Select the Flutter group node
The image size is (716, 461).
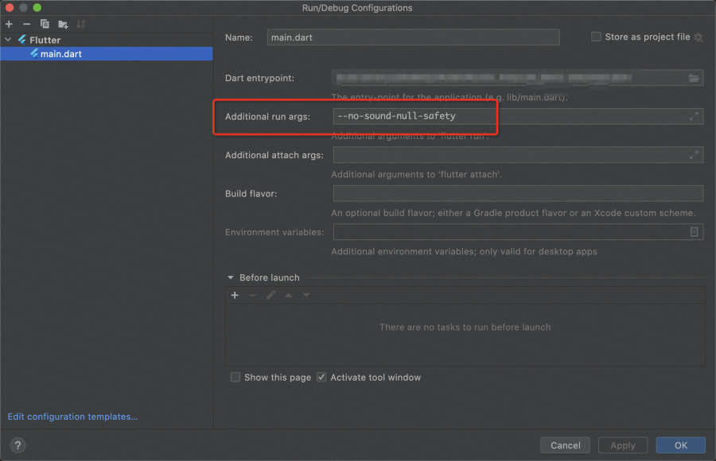click(x=45, y=40)
